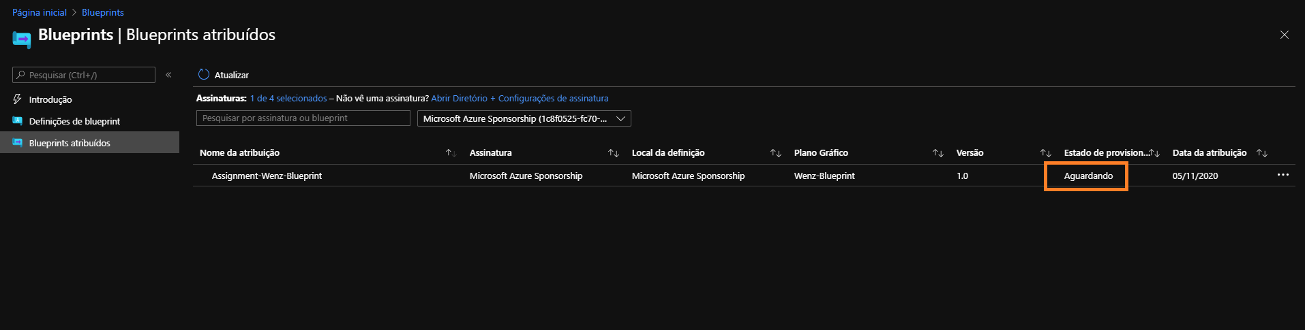Sort by Data da atribuição arrows
The image size is (1305, 330).
(1262, 153)
